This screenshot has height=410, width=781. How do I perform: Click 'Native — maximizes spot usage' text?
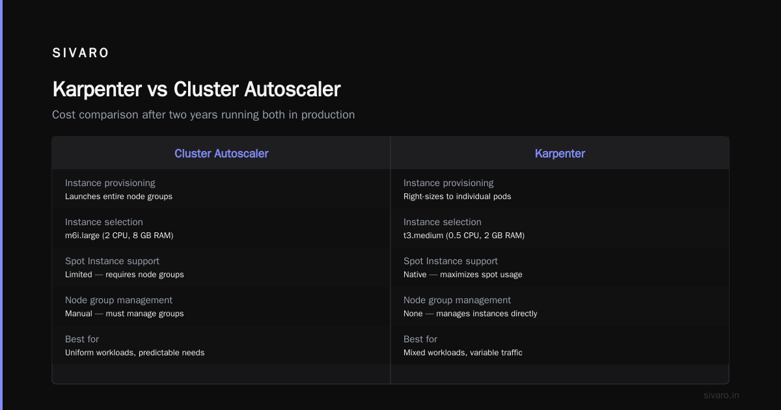pos(463,275)
